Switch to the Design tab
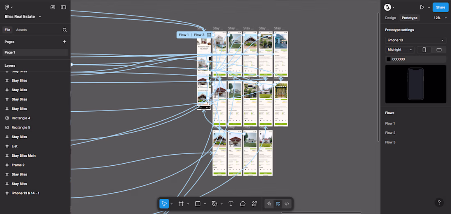This screenshot has width=451, height=214. point(390,18)
